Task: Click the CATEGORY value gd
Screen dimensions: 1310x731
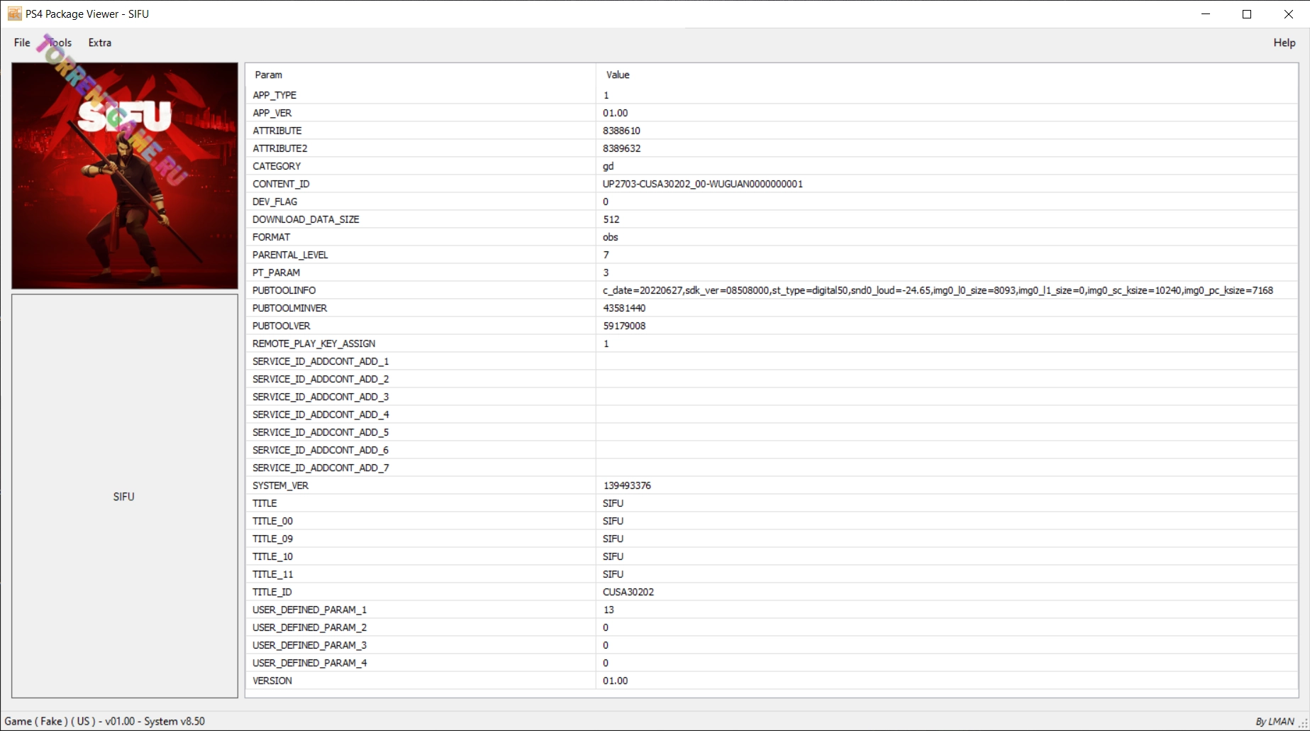Action: (x=609, y=166)
